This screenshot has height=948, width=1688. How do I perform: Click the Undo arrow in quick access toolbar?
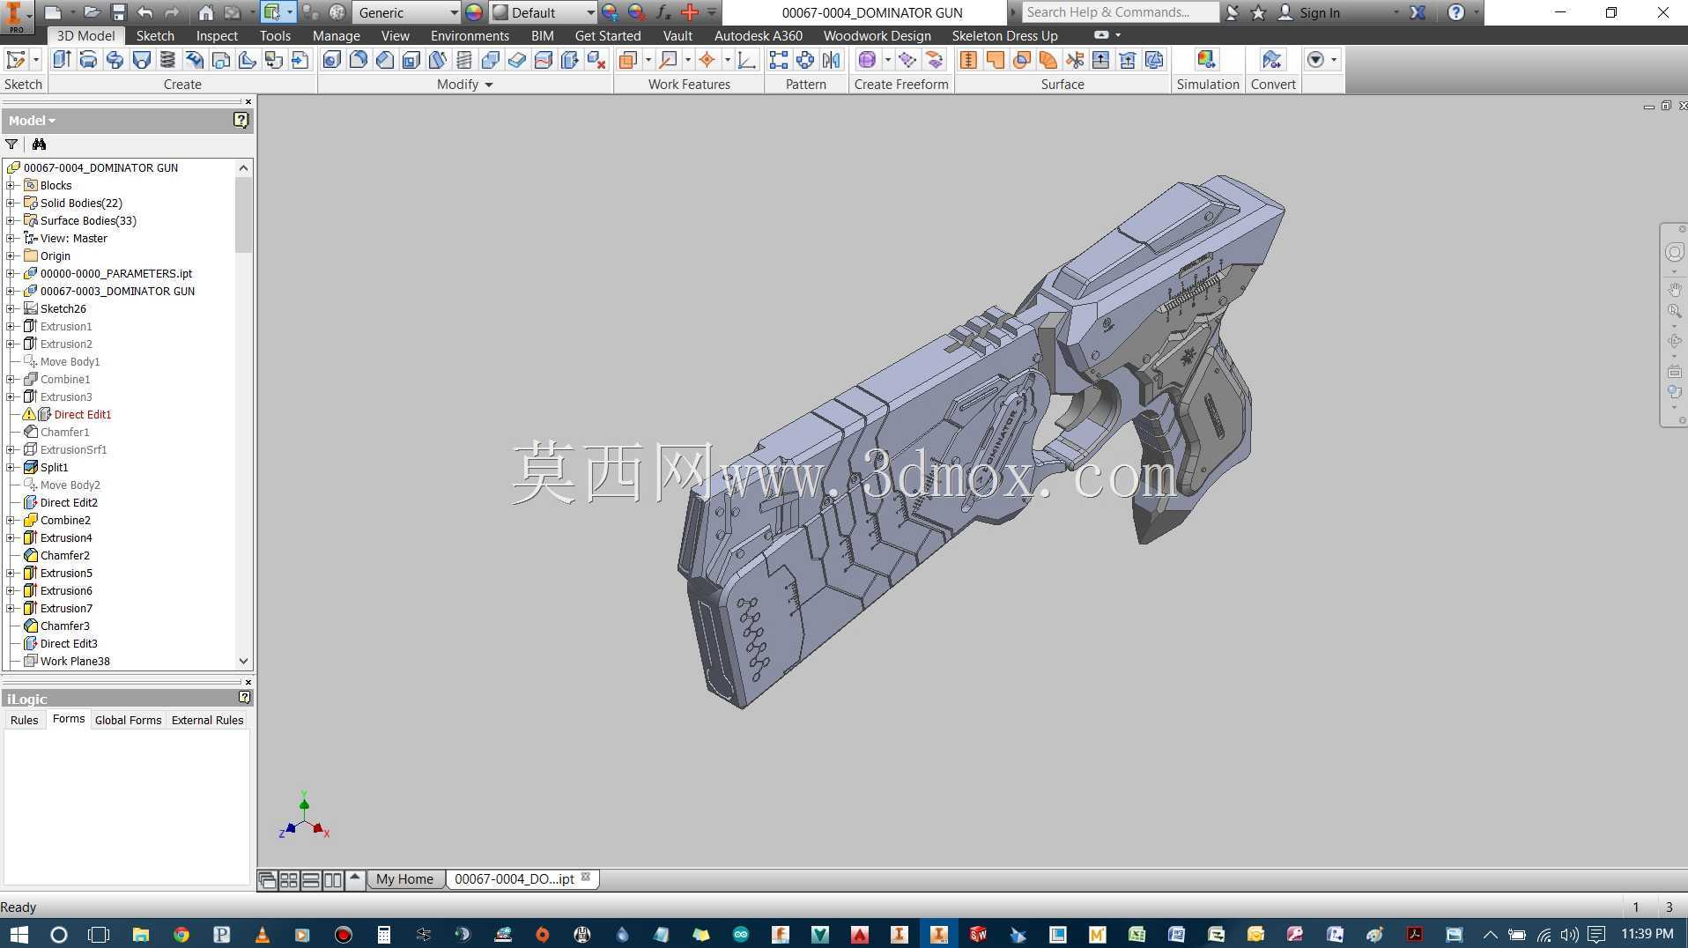click(x=145, y=12)
